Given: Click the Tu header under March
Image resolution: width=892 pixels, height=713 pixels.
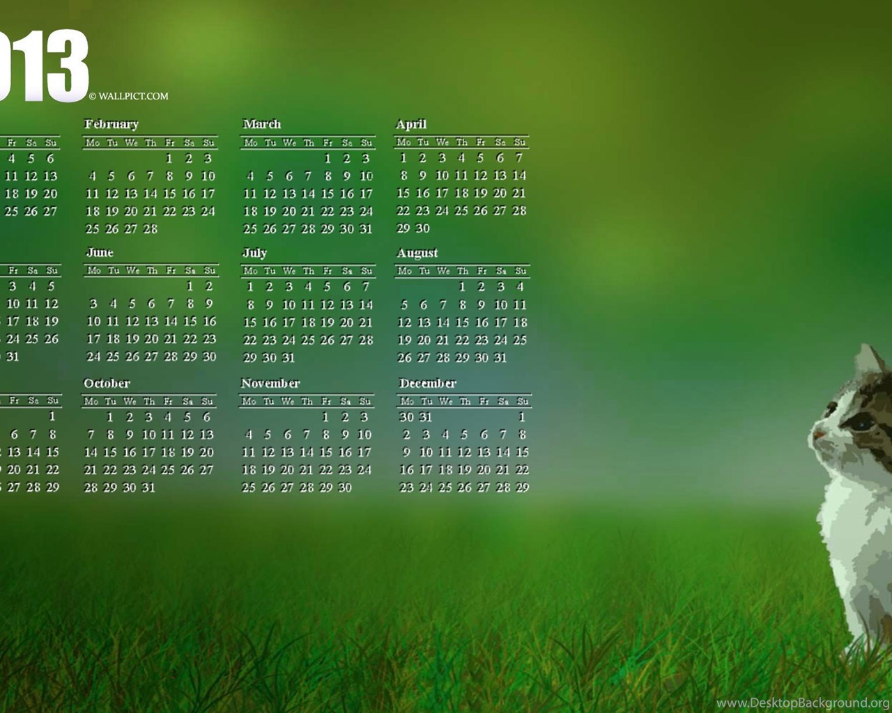Looking at the screenshot, I should pyautogui.click(x=270, y=143).
